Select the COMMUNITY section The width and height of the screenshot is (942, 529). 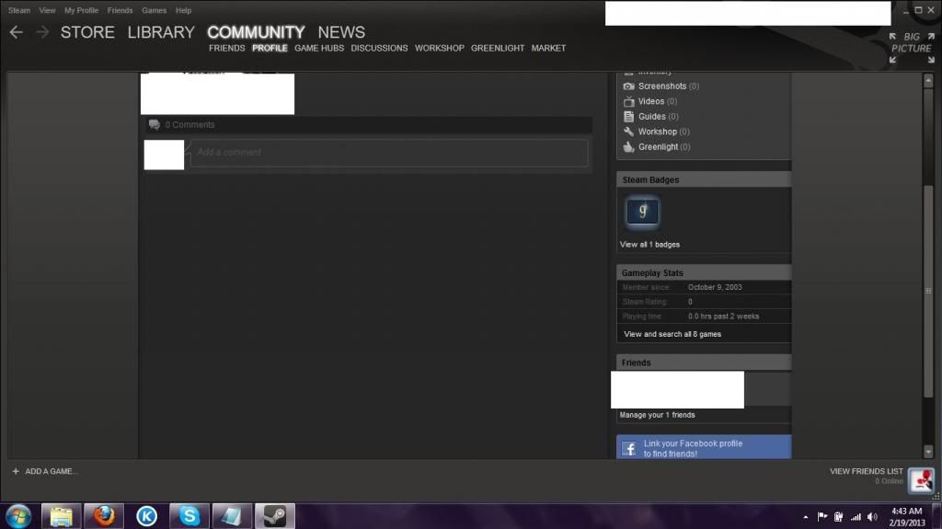(256, 32)
